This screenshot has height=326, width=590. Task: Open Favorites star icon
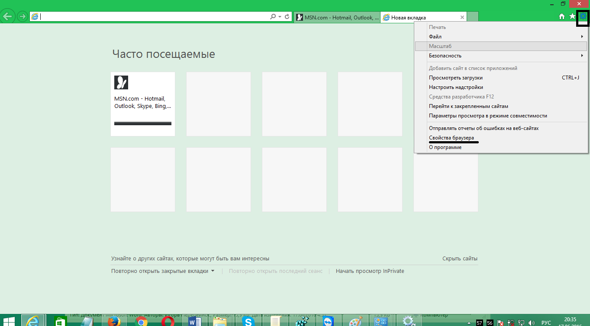click(x=572, y=16)
